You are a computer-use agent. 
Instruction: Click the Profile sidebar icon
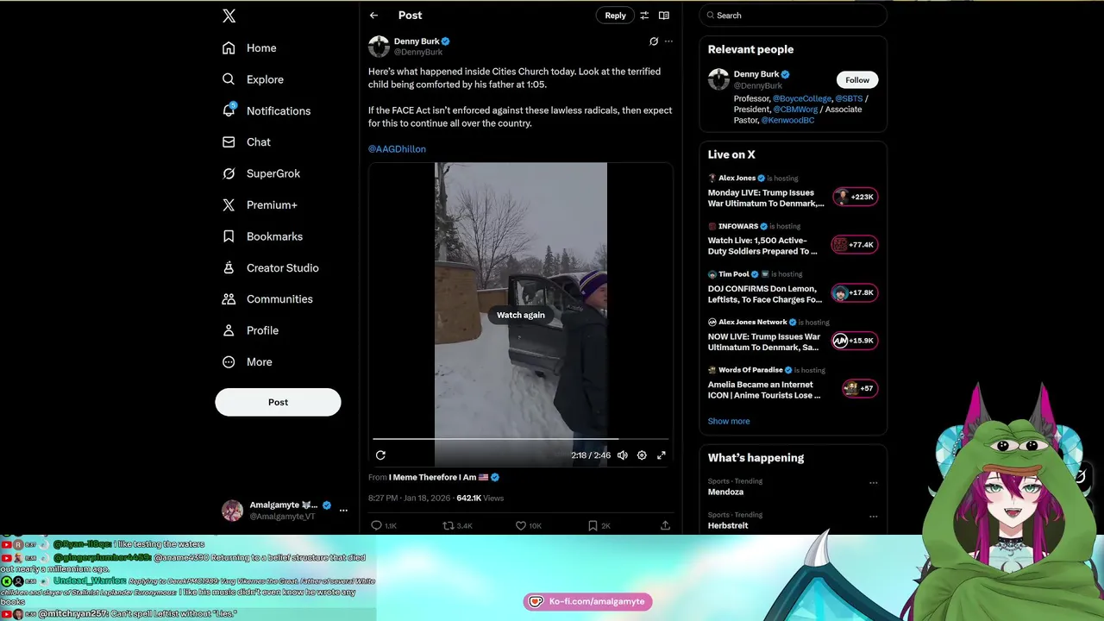[x=229, y=330]
